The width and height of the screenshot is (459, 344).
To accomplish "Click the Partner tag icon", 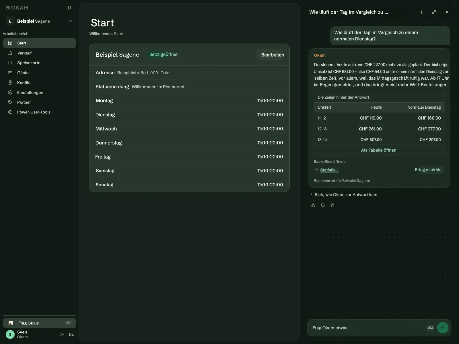I will pos(10,102).
